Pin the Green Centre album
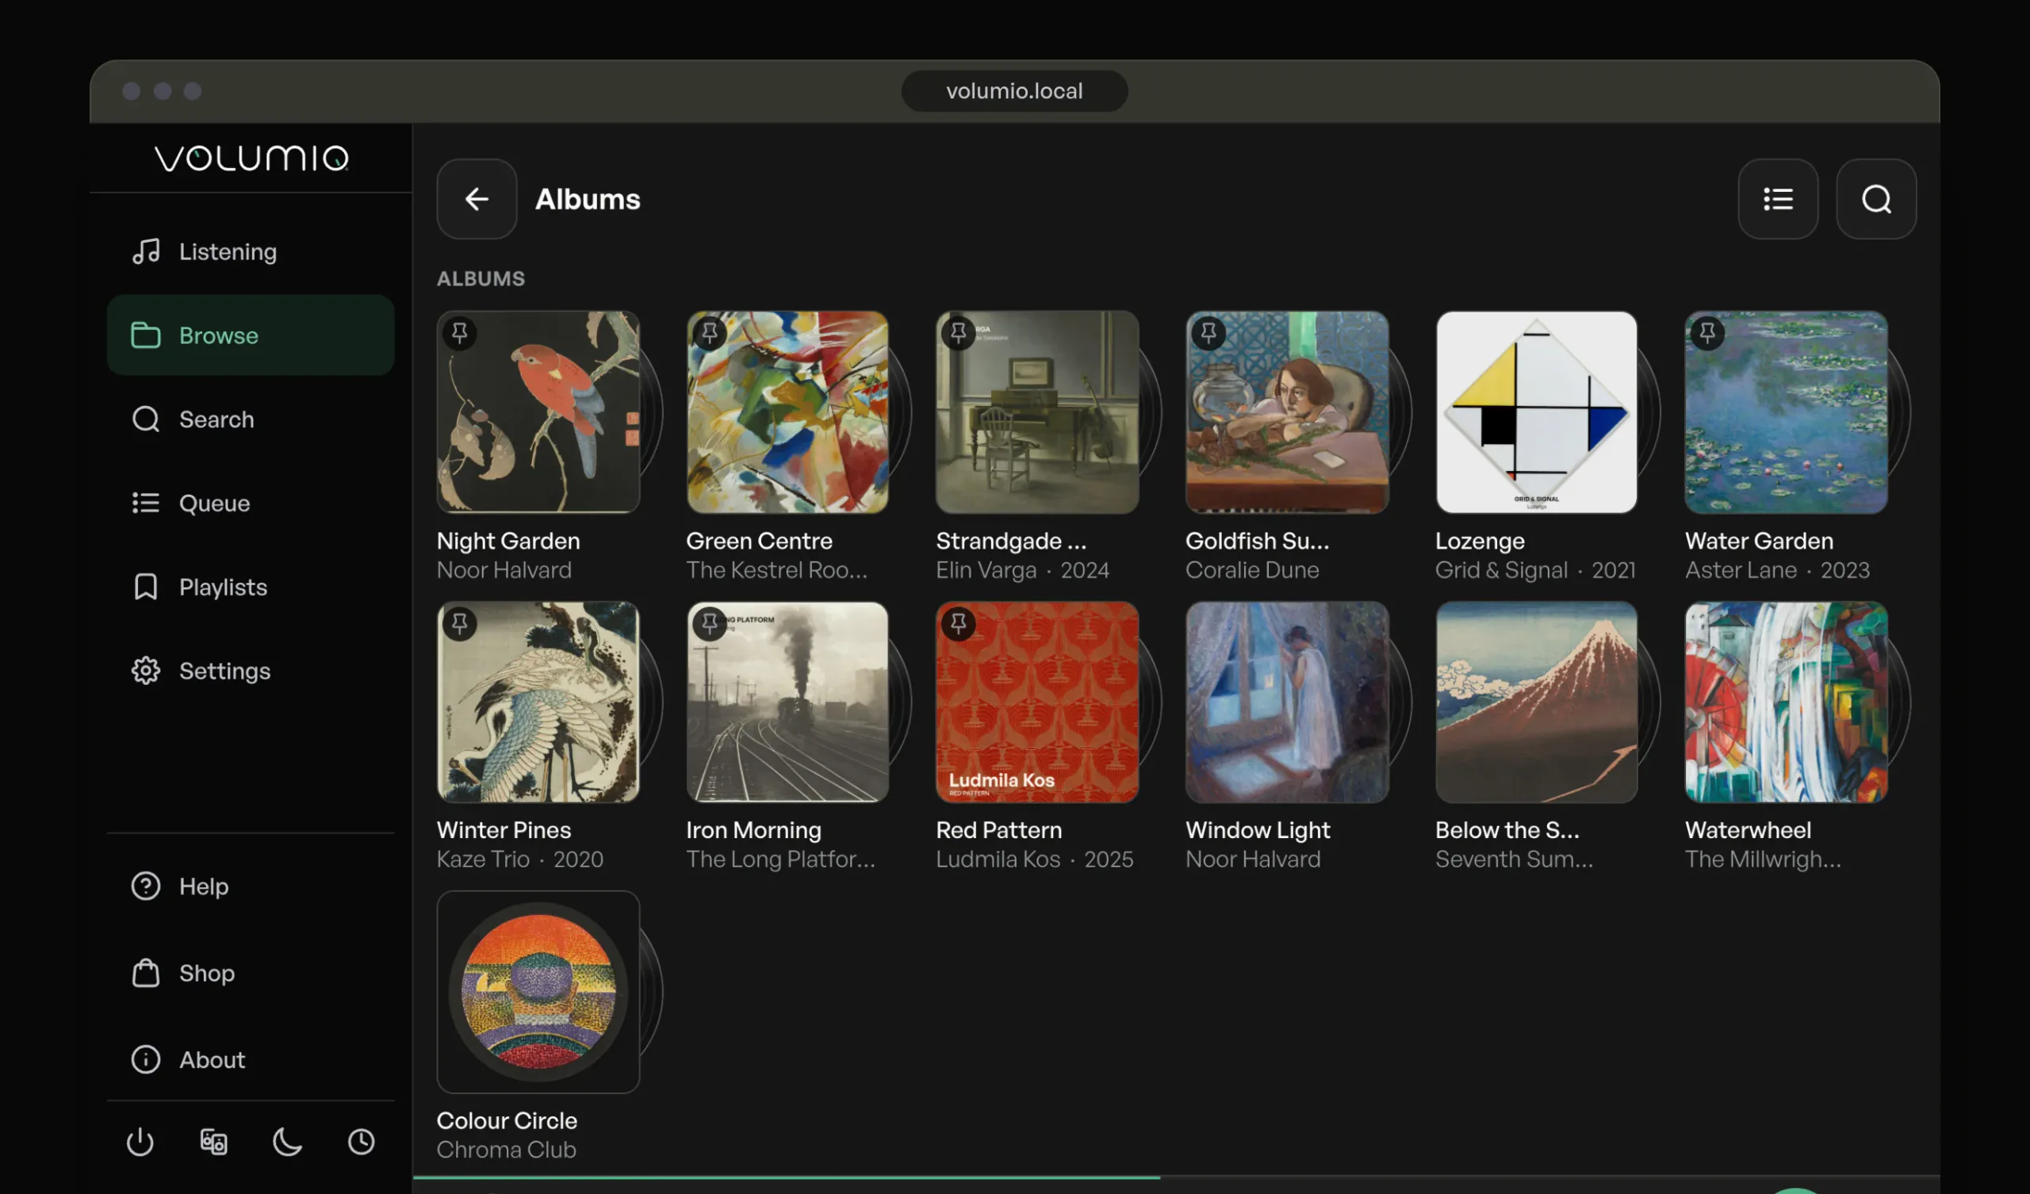 [x=710, y=332]
